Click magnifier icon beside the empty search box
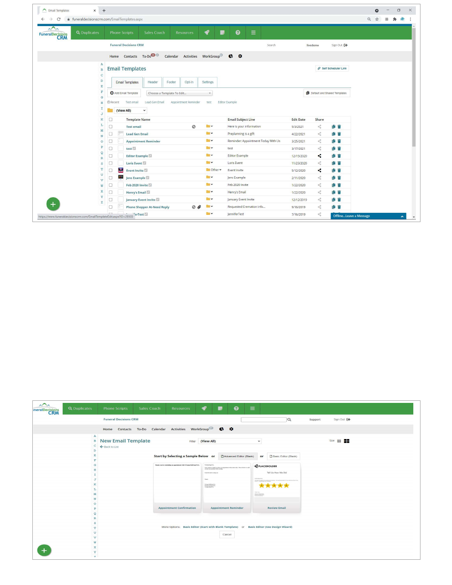 pos(289,420)
